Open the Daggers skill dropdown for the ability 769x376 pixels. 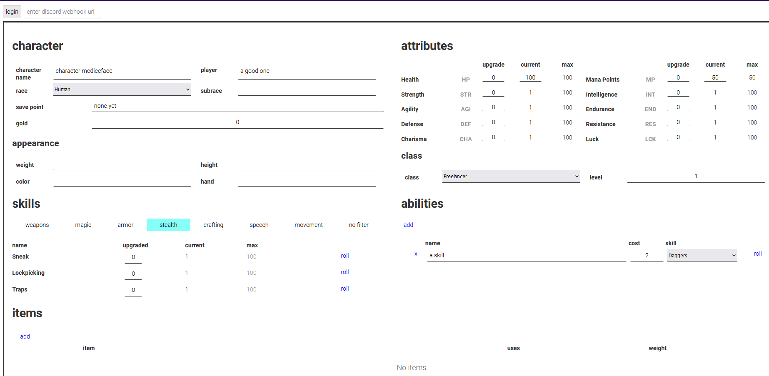pos(702,255)
